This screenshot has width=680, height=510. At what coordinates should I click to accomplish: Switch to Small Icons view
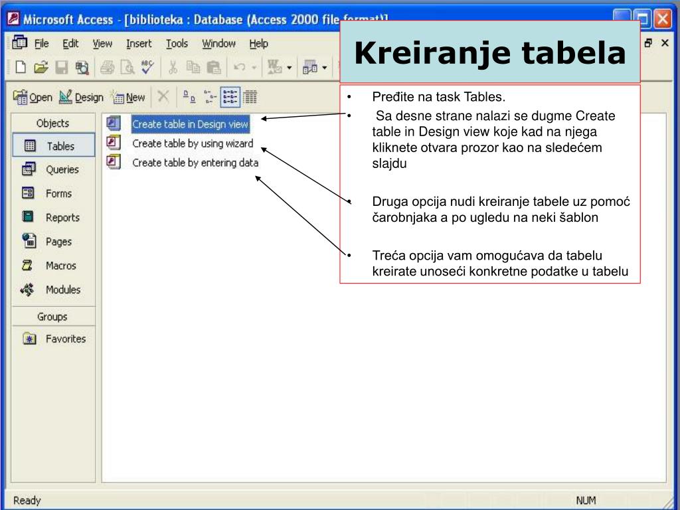211,97
